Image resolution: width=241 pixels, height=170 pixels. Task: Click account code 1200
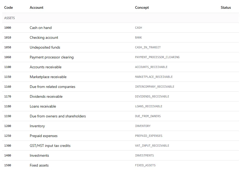click(7, 126)
